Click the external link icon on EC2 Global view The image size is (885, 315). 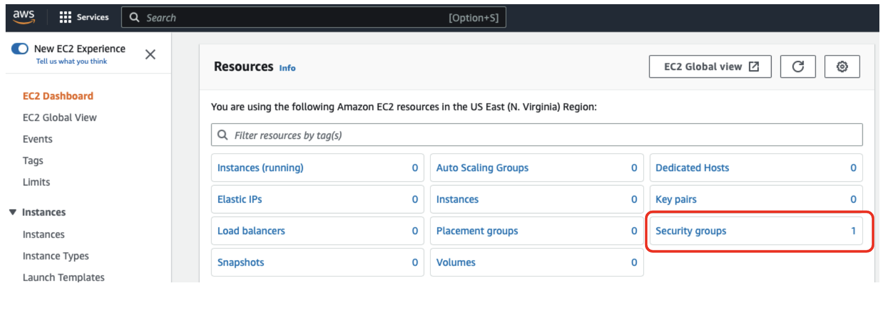pos(753,67)
